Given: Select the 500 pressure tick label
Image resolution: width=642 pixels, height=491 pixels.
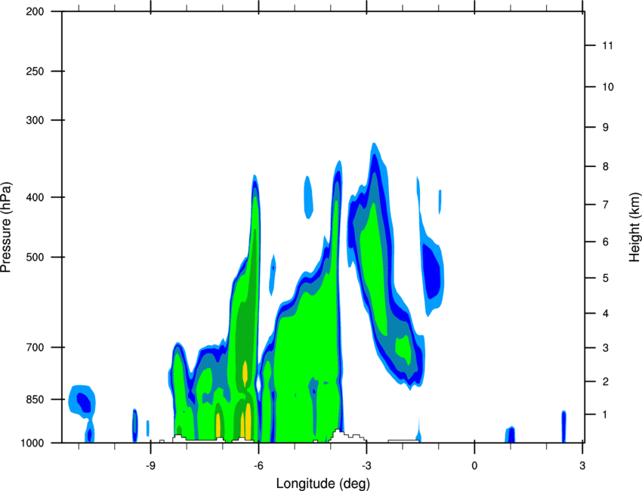Looking at the screenshot, I should pos(35,257).
